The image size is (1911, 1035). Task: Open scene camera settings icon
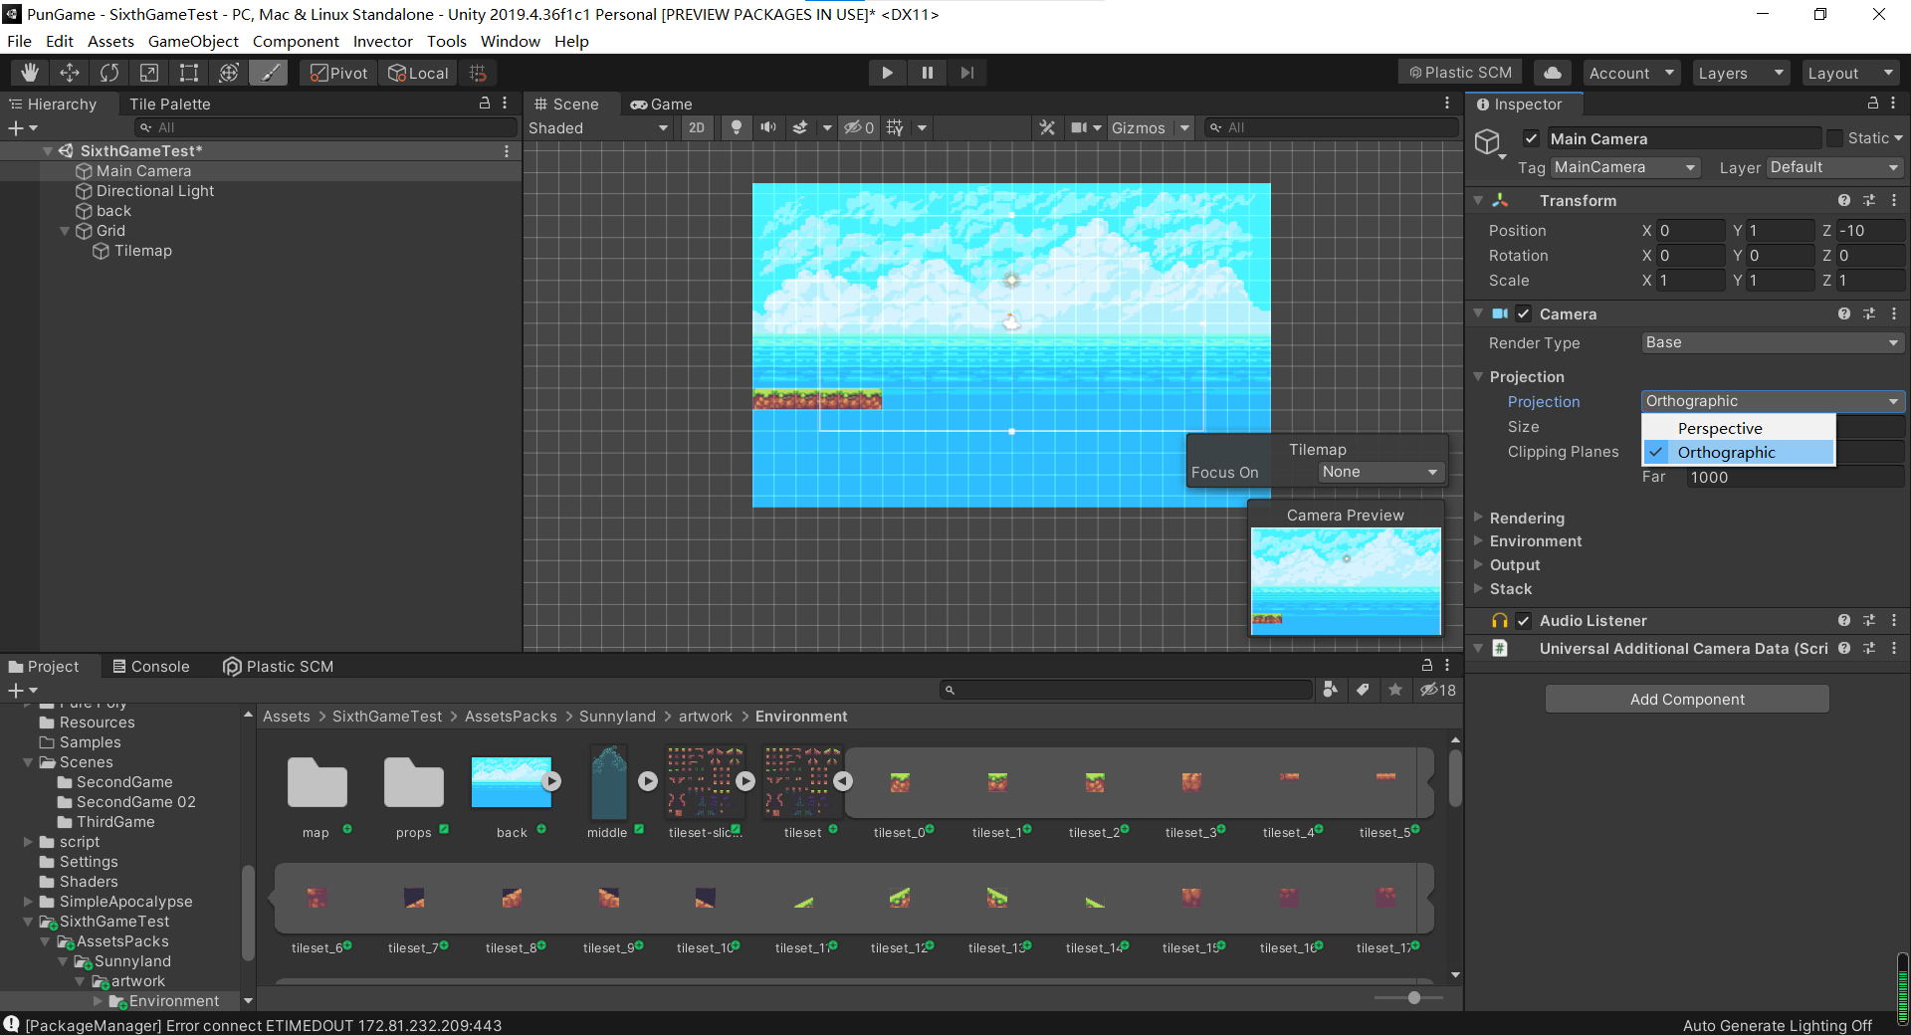pos(1079,127)
